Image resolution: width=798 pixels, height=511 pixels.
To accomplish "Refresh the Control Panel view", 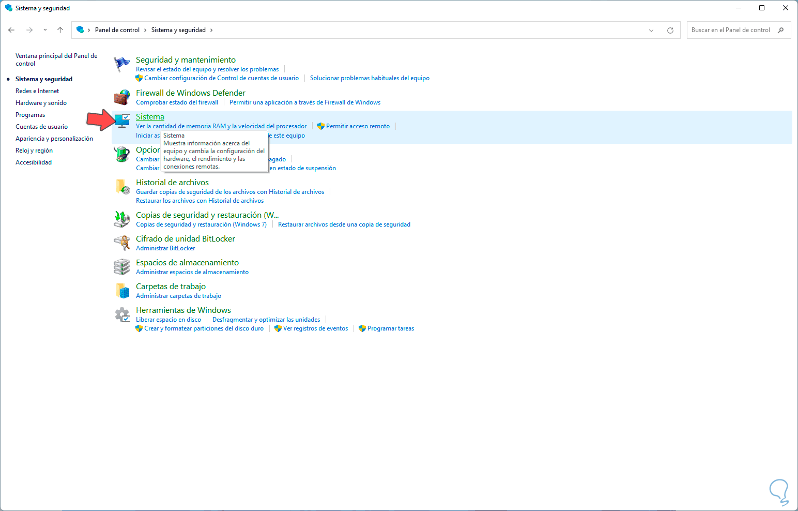I will [x=670, y=30].
